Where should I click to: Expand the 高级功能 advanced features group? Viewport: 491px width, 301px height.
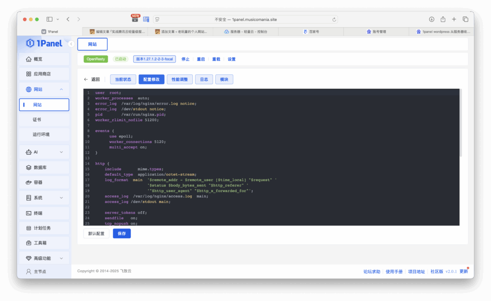click(x=61, y=258)
